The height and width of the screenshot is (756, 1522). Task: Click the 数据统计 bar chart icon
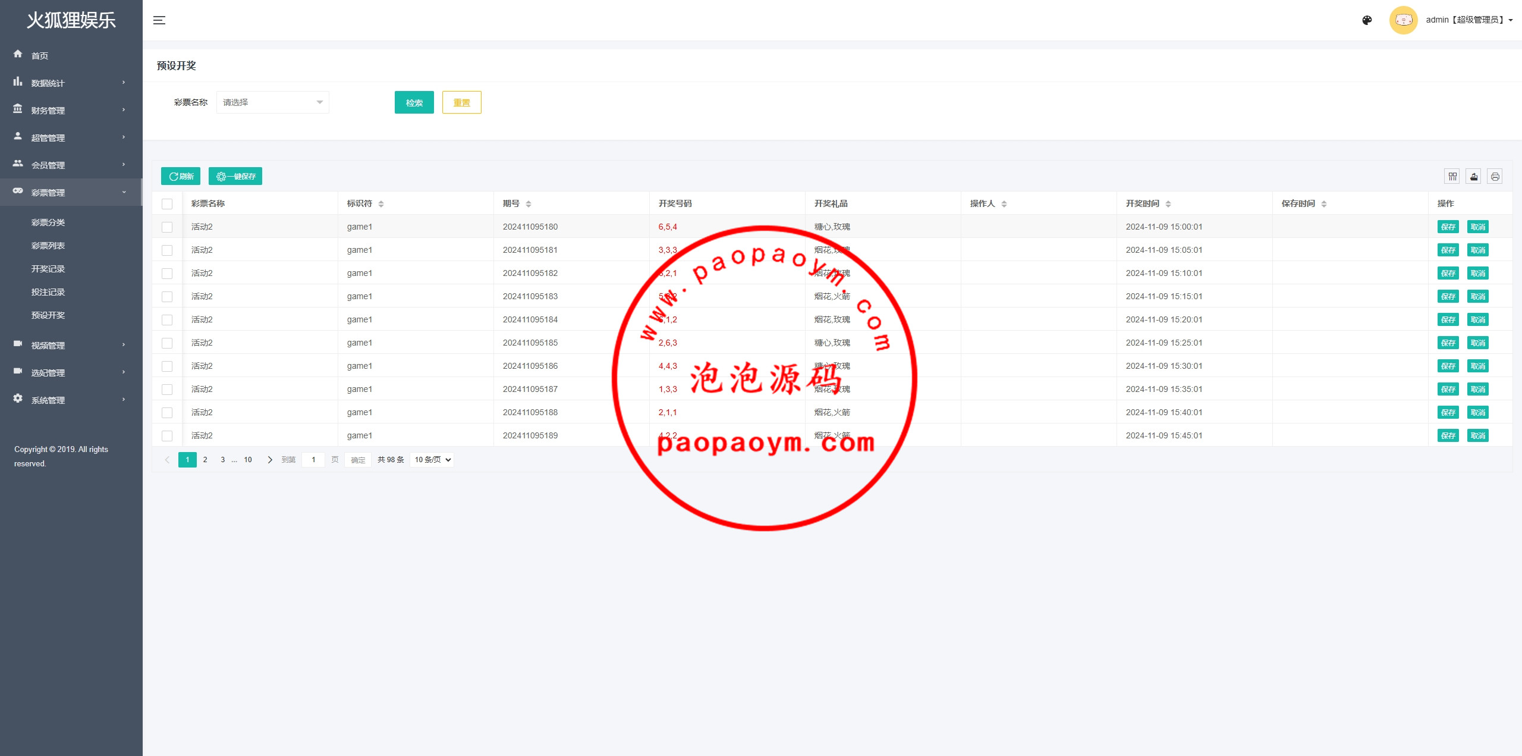(x=18, y=81)
